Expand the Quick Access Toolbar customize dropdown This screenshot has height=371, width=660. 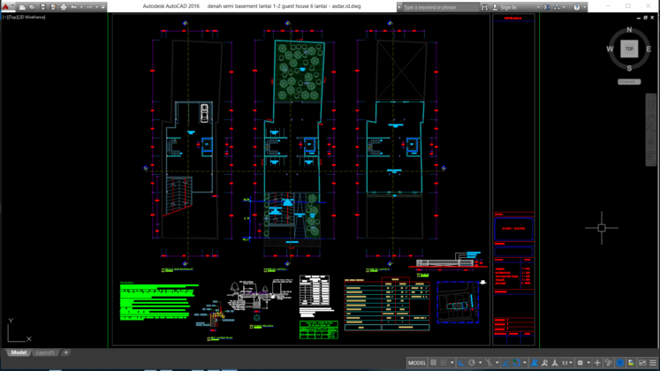[103, 7]
